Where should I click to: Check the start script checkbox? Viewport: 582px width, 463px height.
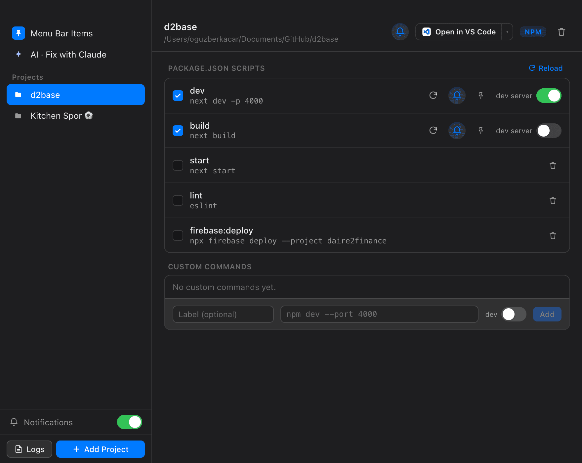pos(178,165)
